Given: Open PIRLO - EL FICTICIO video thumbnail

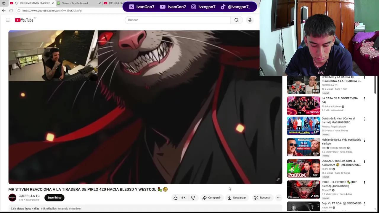Looking at the screenshot, I should point(303,190).
